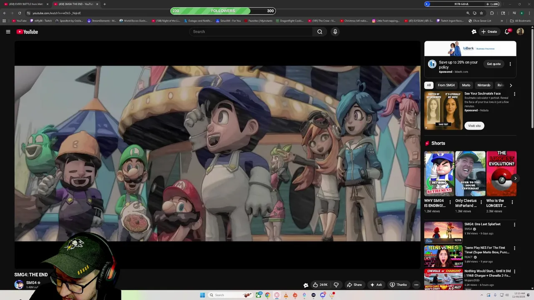Screen dimensions: 534x300
Task: Select the Mario filter chip
Action: click(x=466, y=85)
